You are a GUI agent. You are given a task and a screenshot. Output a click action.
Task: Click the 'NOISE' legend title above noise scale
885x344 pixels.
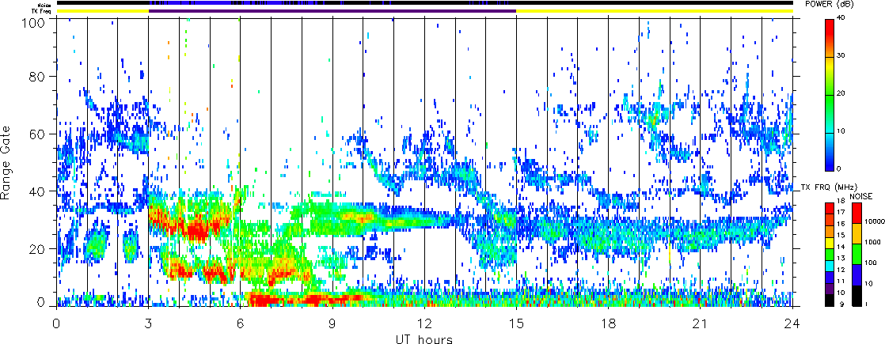(x=860, y=196)
